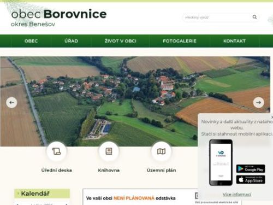Show previous slide with left arrow
The height and width of the screenshot is (205, 273).
click(11, 102)
